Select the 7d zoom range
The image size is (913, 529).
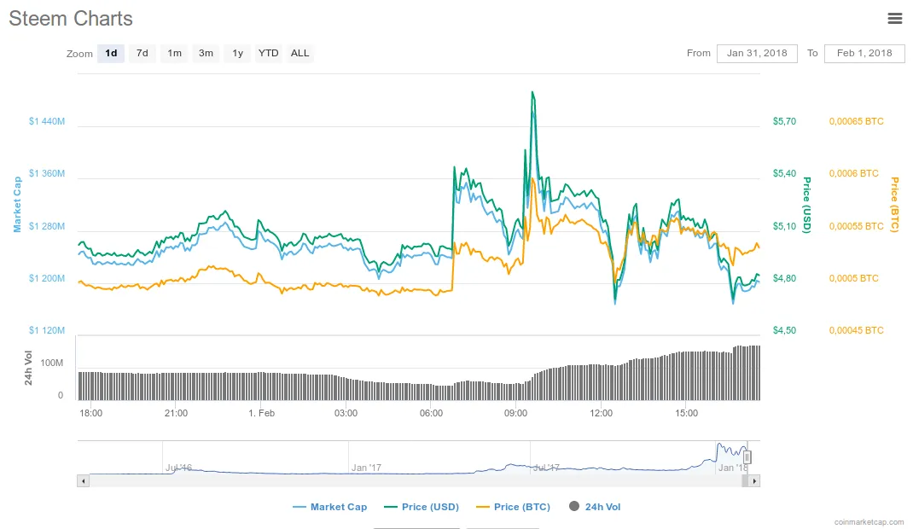142,53
